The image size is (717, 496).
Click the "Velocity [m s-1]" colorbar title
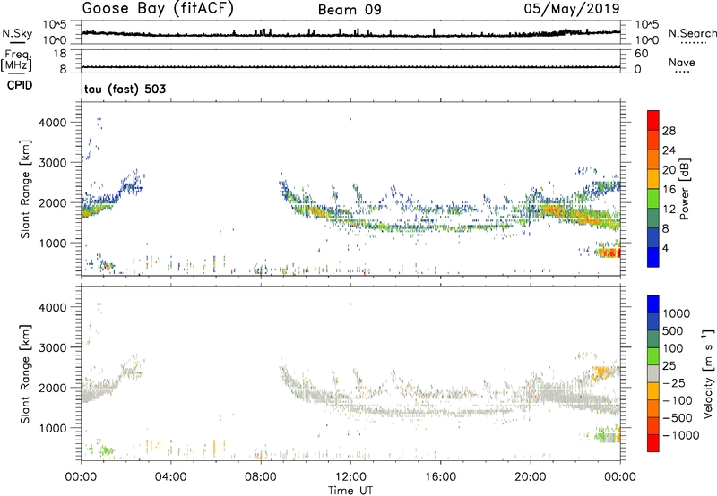(708, 373)
